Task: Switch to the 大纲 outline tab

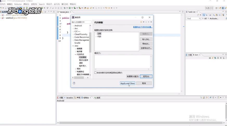Action: click(189, 55)
